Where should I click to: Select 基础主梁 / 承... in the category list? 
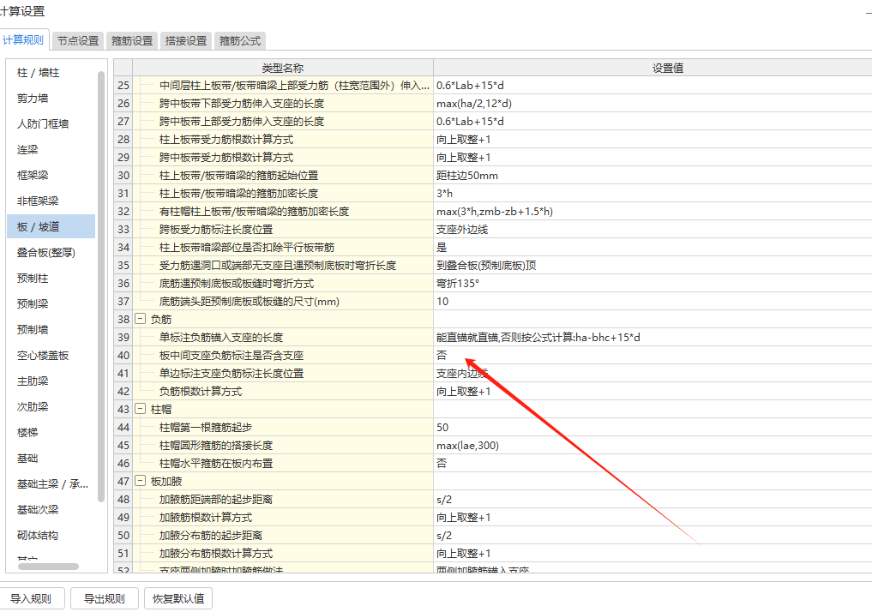pos(52,483)
